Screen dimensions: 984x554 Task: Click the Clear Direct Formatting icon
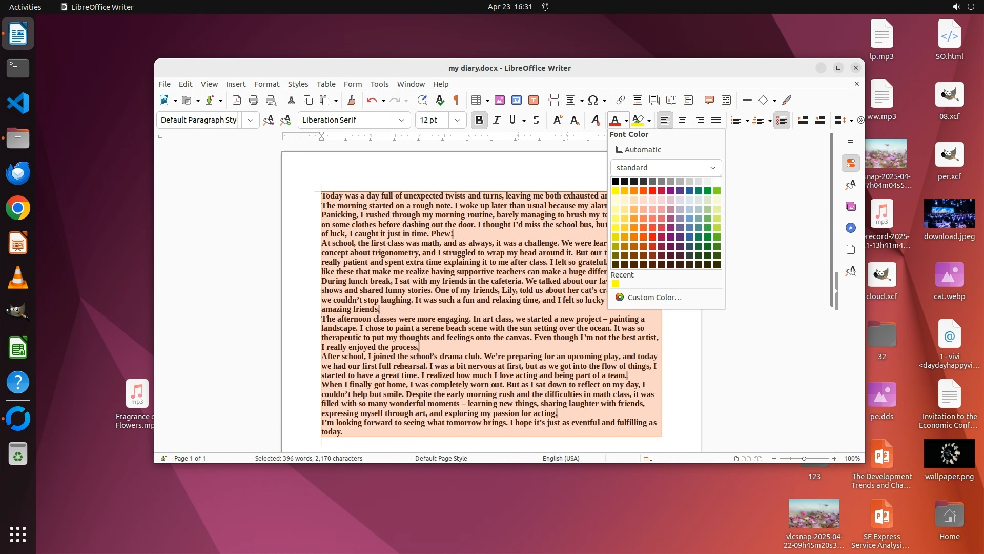click(x=595, y=120)
